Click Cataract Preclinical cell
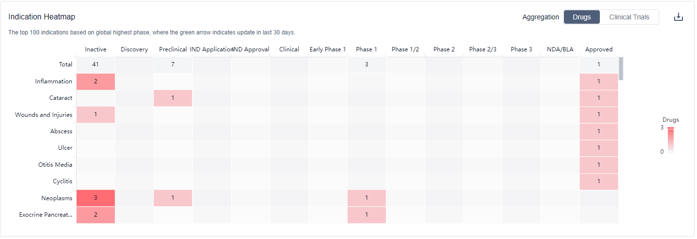Image resolution: width=697 pixels, height=239 pixels. click(x=173, y=98)
